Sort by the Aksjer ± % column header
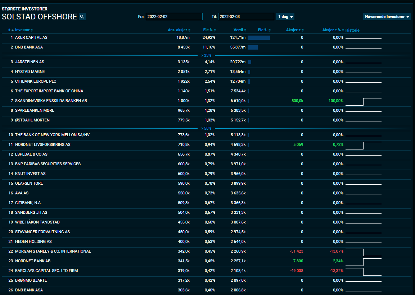Viewport: 415px width, 295px height. [333, 30]
